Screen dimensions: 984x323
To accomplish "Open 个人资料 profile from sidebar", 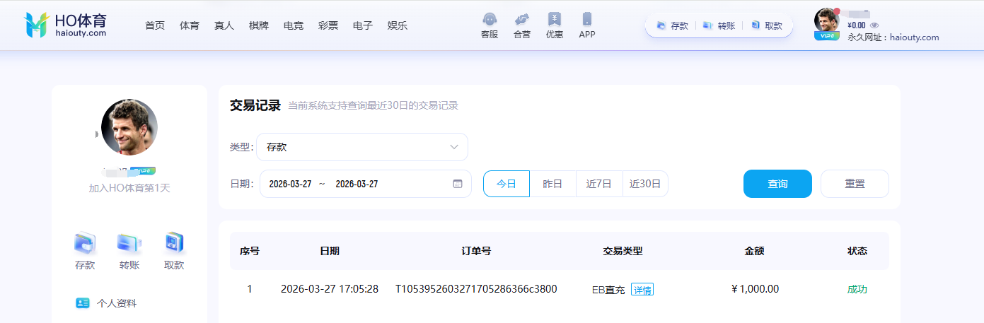I will coord(116,303).
